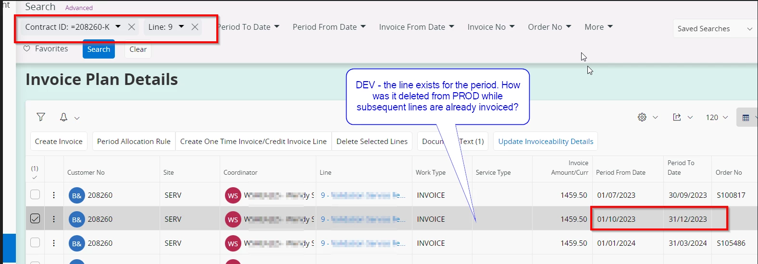Untick checkbox for the 01/10/2023 row
758x264 pixels.
pyautogui.click(x=35, y=218)
